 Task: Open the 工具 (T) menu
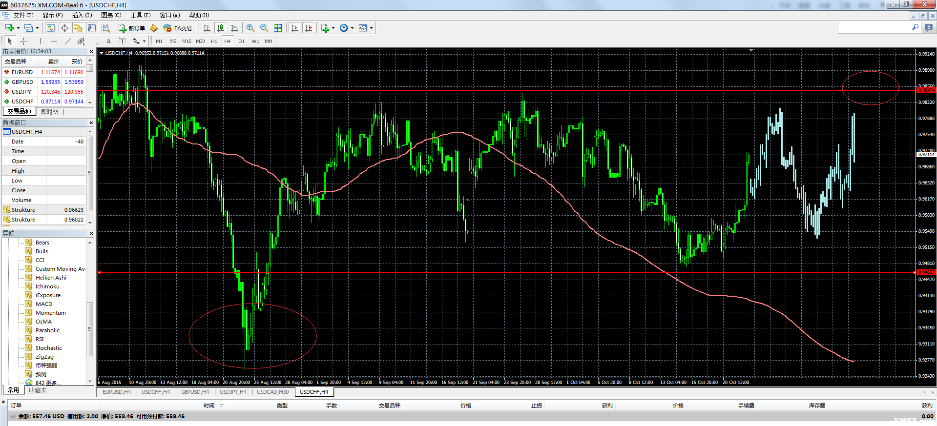[x=140, y=15]
